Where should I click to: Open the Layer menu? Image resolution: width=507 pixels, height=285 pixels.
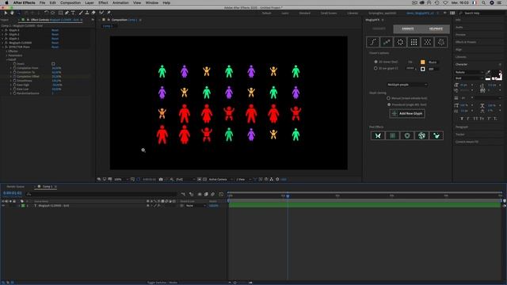pyautogui.click(x=90, y=2)
